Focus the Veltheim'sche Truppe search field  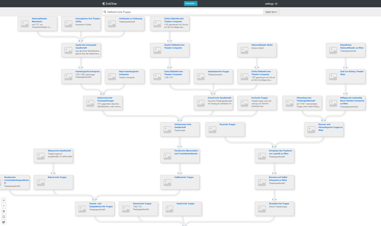[183, 12]
